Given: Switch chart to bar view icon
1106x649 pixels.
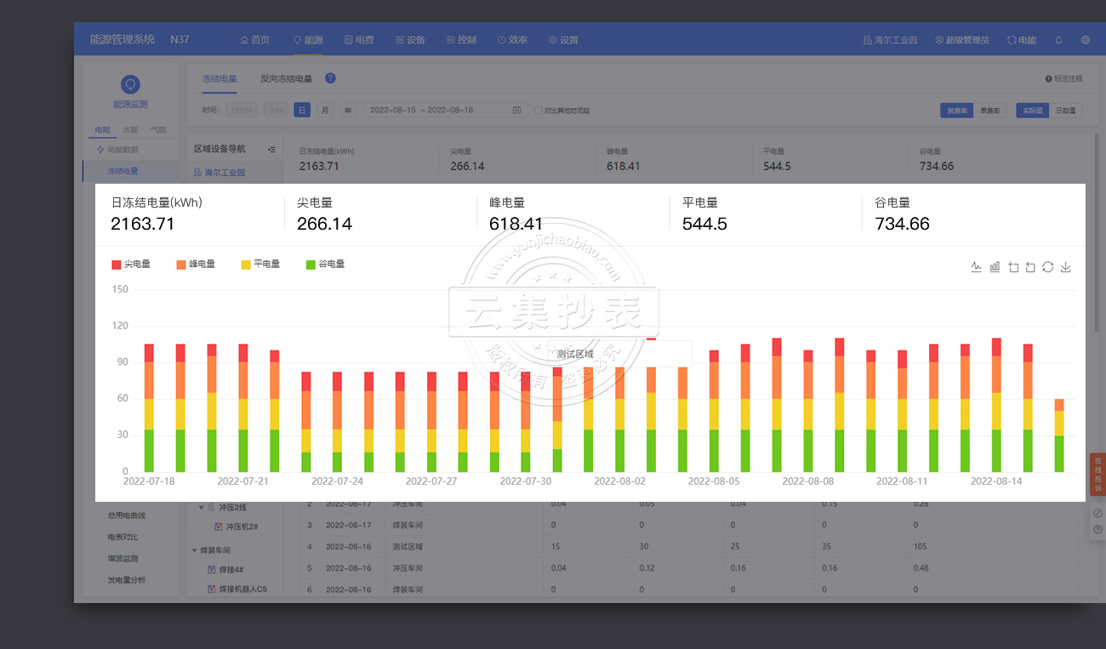Looking at the screenshot, I should 995,267.
